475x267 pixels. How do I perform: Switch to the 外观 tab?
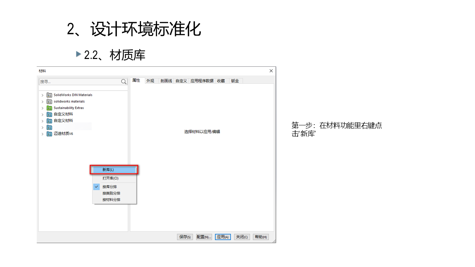click(150, 81)
